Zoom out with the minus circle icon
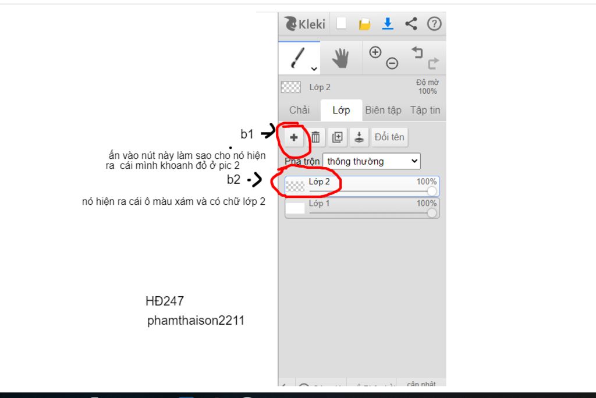 392,63
